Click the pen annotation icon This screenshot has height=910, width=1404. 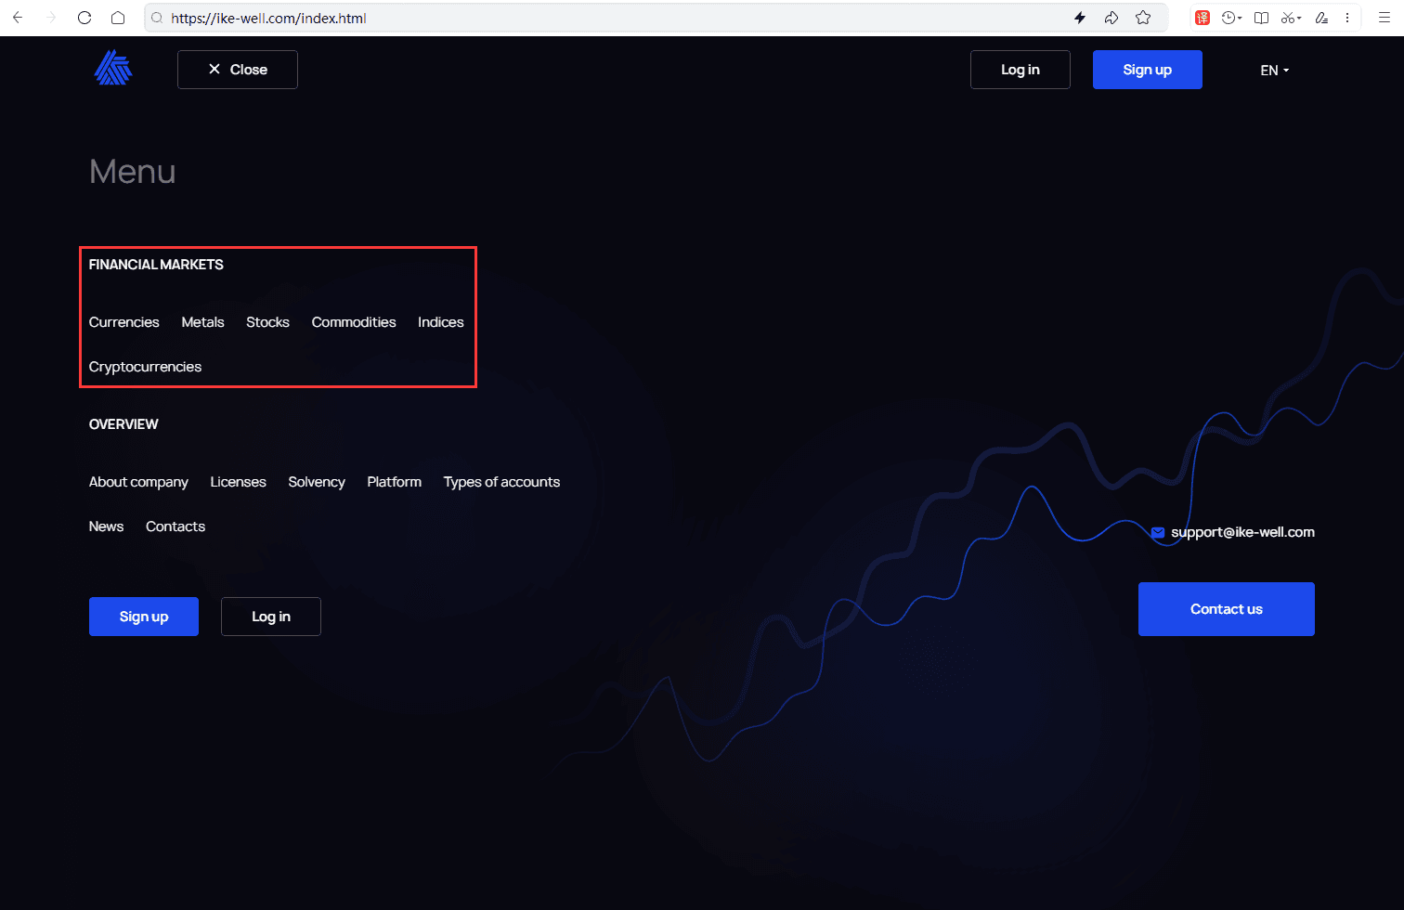pyautogui.click(x=1321, y=18)
